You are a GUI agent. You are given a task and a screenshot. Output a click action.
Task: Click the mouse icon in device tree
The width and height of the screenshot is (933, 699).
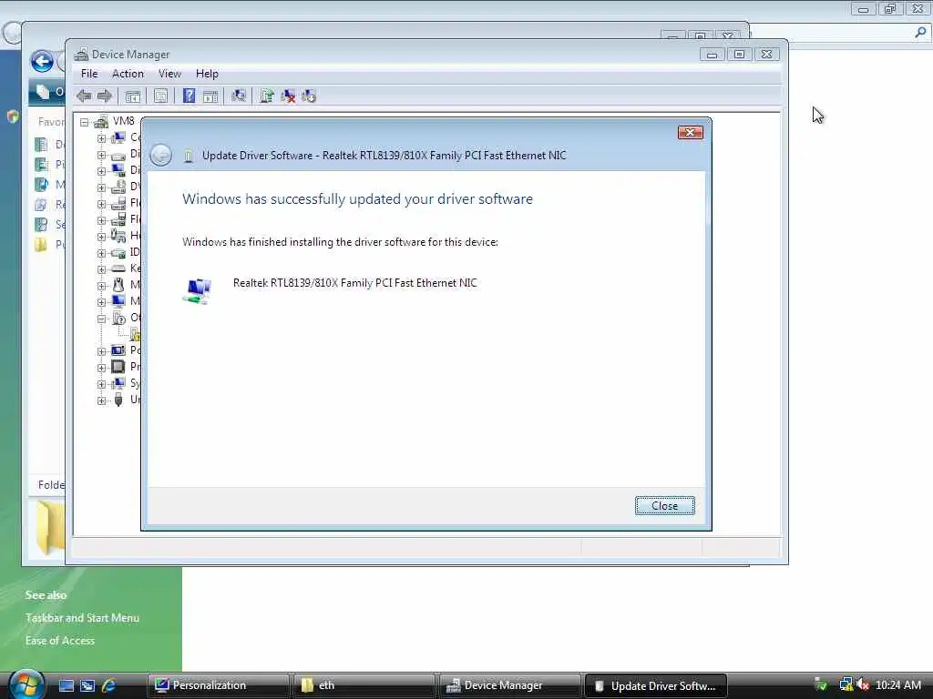coord(118,285)
